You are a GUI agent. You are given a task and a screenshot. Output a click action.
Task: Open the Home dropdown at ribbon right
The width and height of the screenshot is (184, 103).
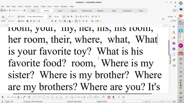click(x=172, y=17)
